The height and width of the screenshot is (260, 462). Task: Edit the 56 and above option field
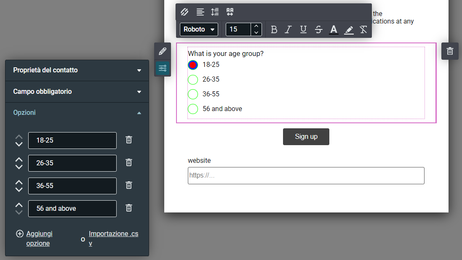point(72,209)
